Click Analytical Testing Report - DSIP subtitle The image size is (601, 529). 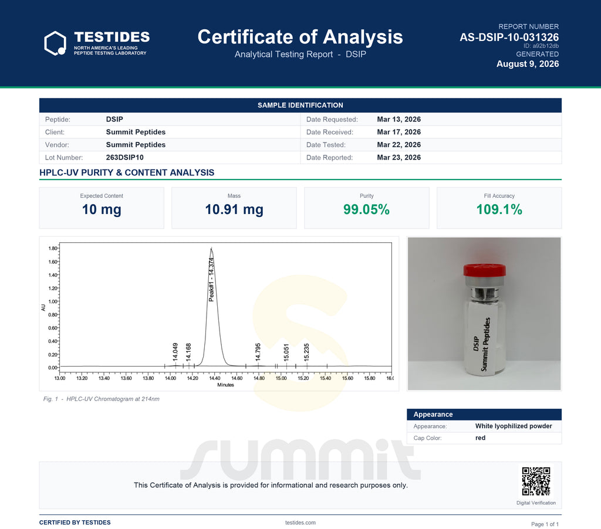click(300, 55)
